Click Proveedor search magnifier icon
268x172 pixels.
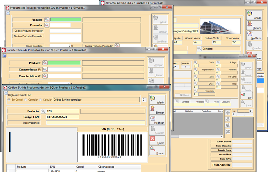(x=47, y=25)
